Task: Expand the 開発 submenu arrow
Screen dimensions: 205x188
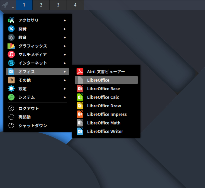Action: (65, 29)
